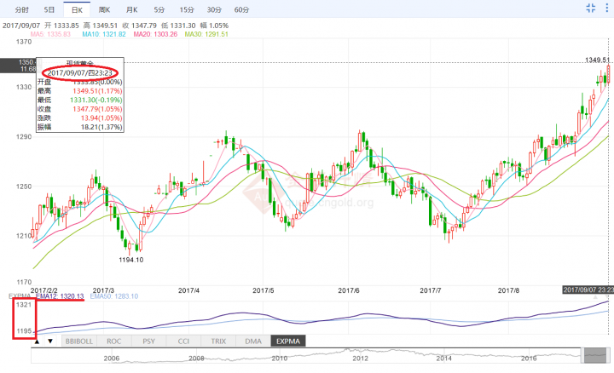Select the 周K weekly candlestick tab

pyautogui.click(x=106, y=9)
